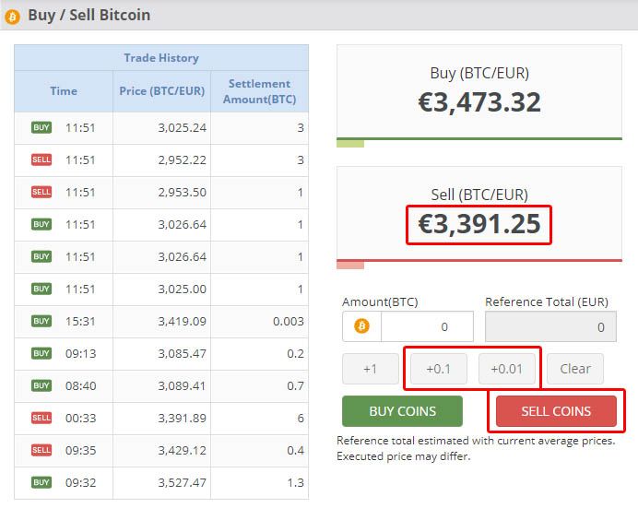Click the Sell price €3,391.25
This screenshot has height=520, width=638.
[x=479, y=224]
